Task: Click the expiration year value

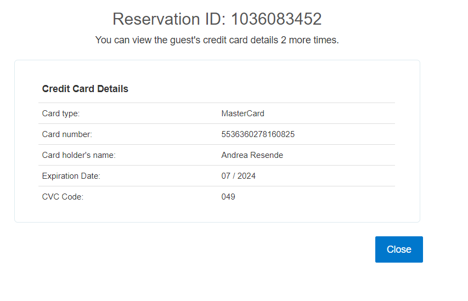Action: (246, 176)
